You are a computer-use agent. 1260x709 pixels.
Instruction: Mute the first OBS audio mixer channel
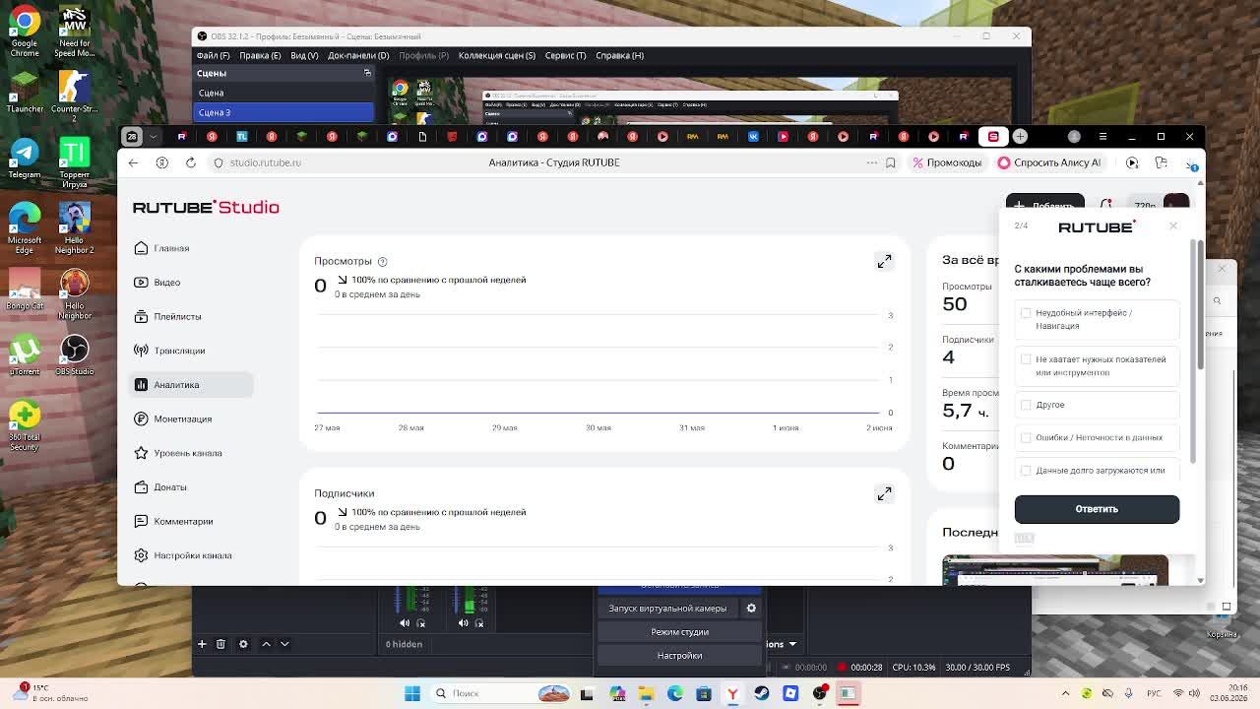(x=405, y=623)
